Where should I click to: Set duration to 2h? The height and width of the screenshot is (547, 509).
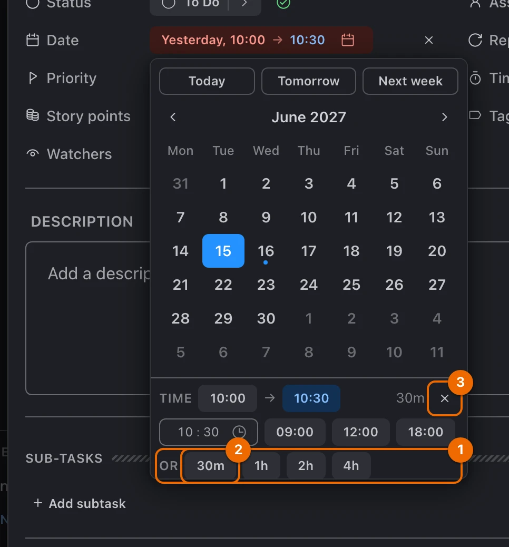point(306,466)
